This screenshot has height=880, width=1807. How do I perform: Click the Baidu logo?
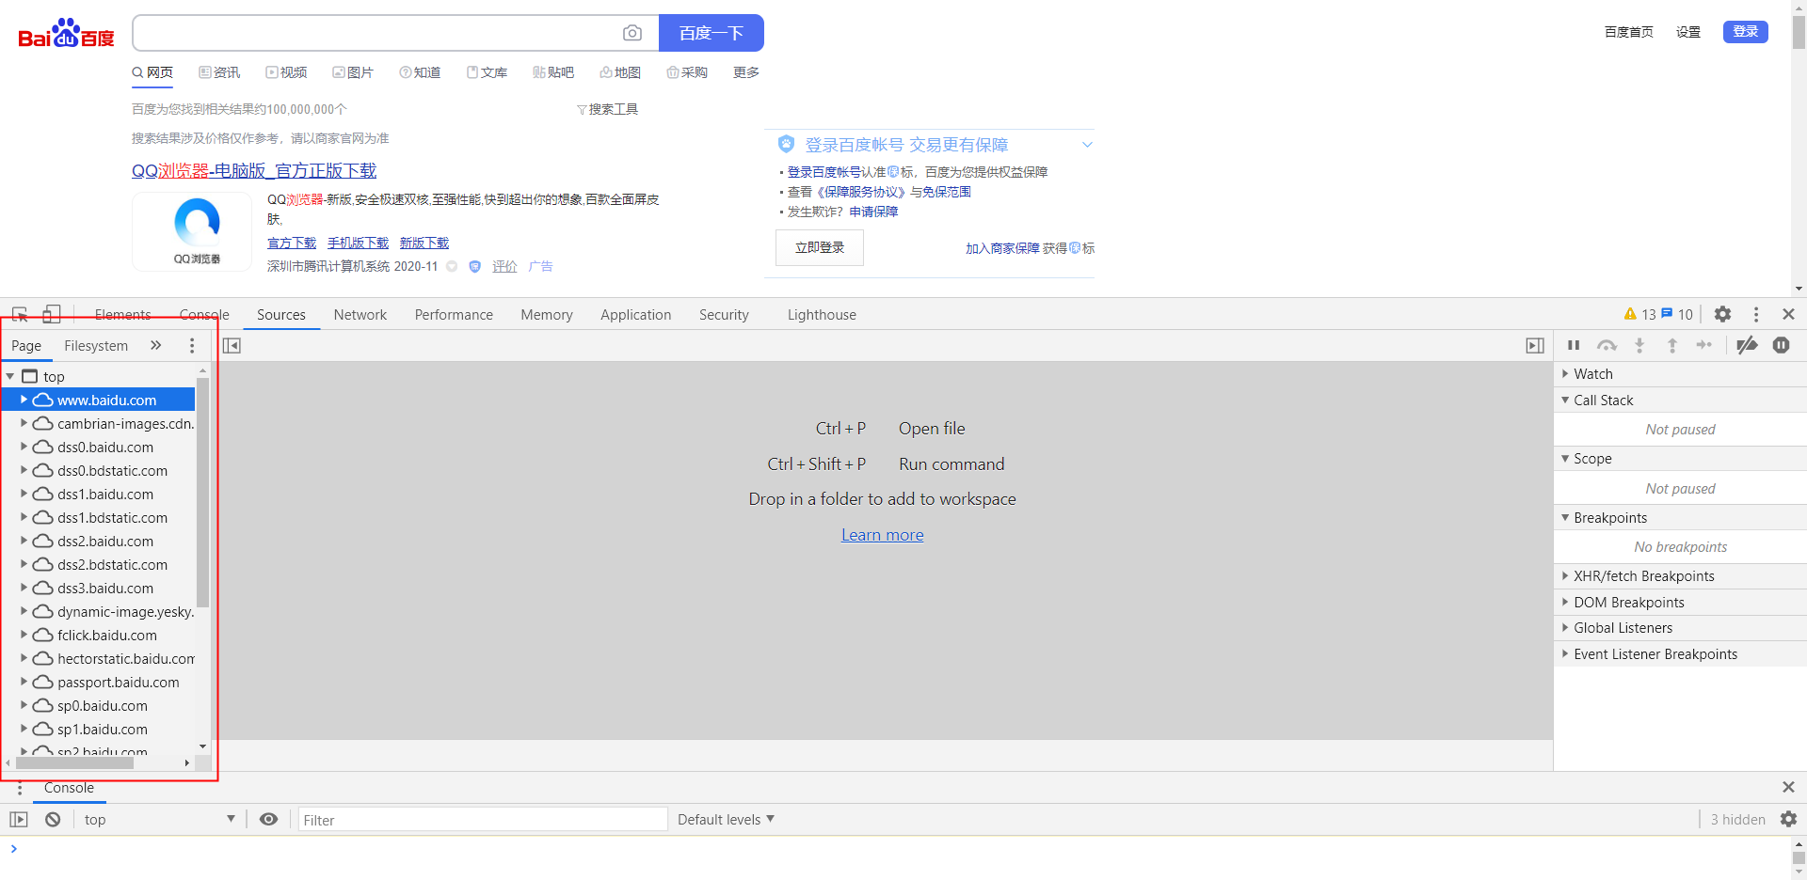pyautogui.click(x=66, y=34)
